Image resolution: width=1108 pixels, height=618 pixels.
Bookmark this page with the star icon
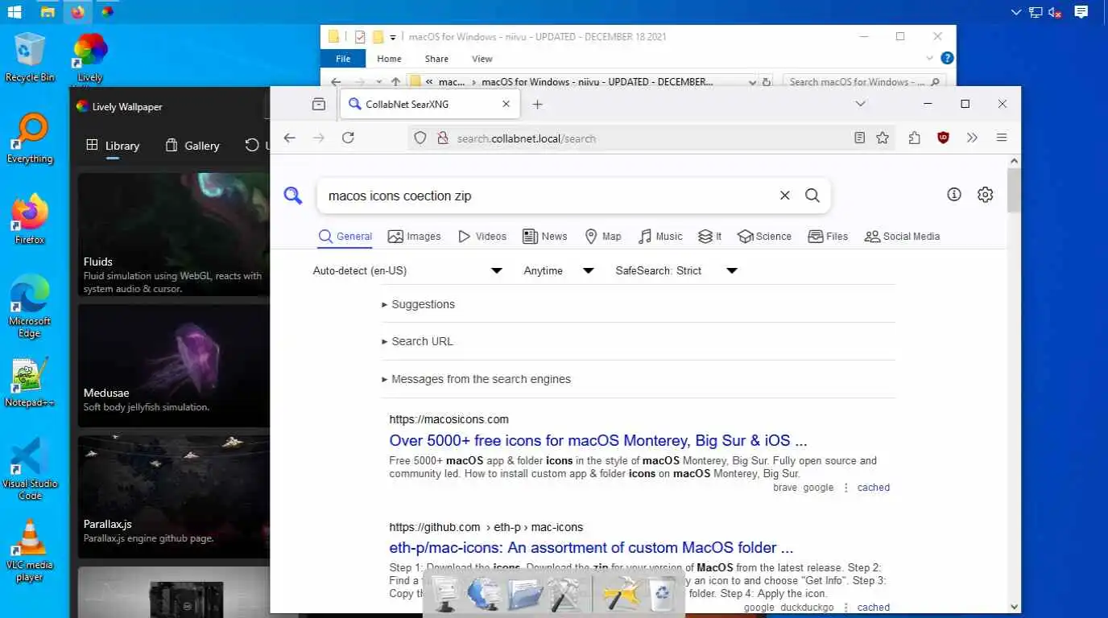[883, 138]
